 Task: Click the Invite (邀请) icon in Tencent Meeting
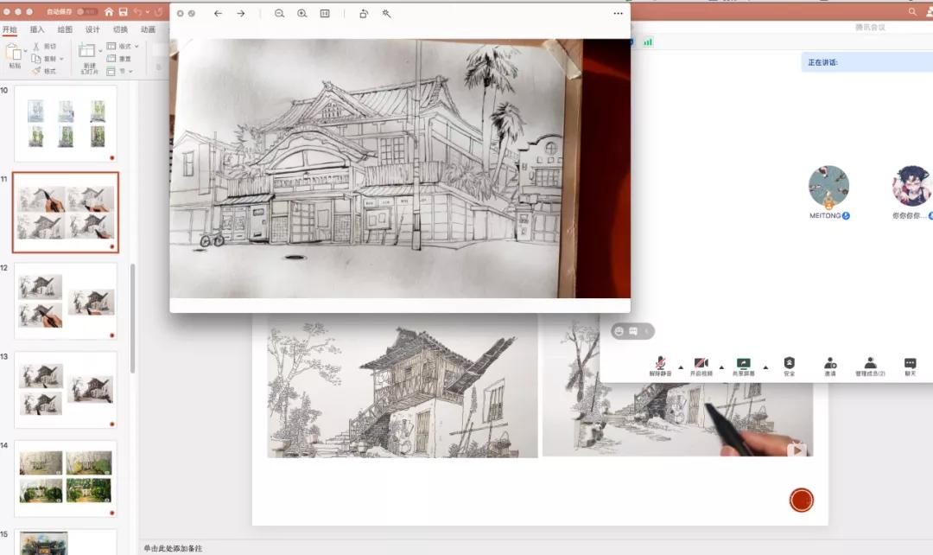(x=830, y=364)
